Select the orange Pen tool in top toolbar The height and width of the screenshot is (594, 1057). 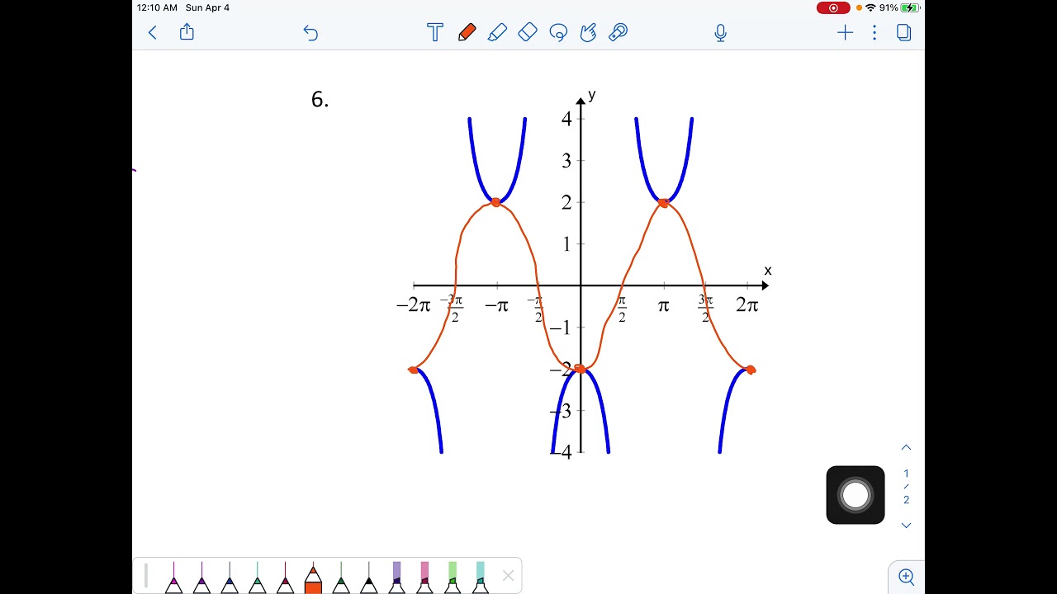[x=467, y=32]
